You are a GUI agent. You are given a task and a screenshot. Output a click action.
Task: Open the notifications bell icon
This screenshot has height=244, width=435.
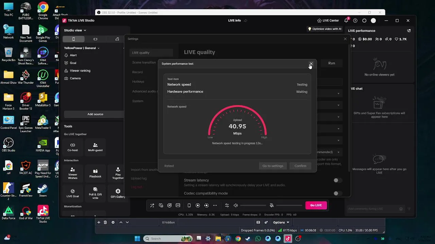346,21
